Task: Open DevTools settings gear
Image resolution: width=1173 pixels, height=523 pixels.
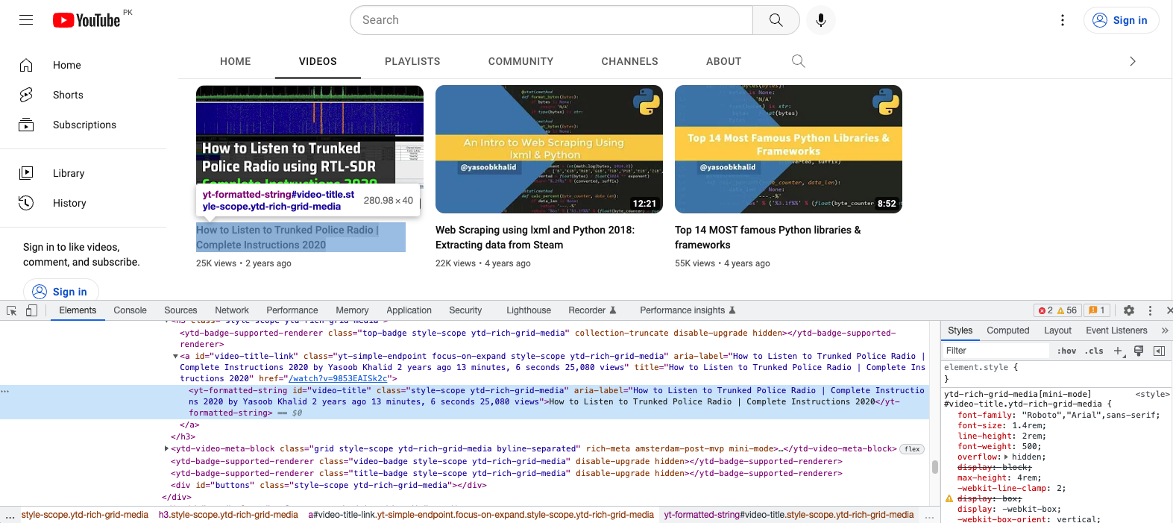Action: pyautogui.click(x=1129, y=310)
